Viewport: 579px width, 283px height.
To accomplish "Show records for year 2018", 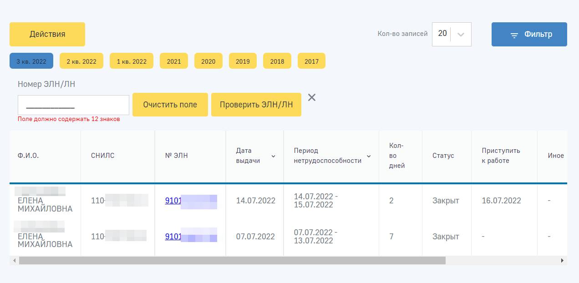I will pos(277,61).
